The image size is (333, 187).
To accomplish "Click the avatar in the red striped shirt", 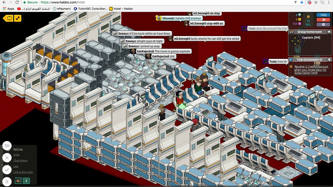I will pyautogui.click(x=180, y=99).
